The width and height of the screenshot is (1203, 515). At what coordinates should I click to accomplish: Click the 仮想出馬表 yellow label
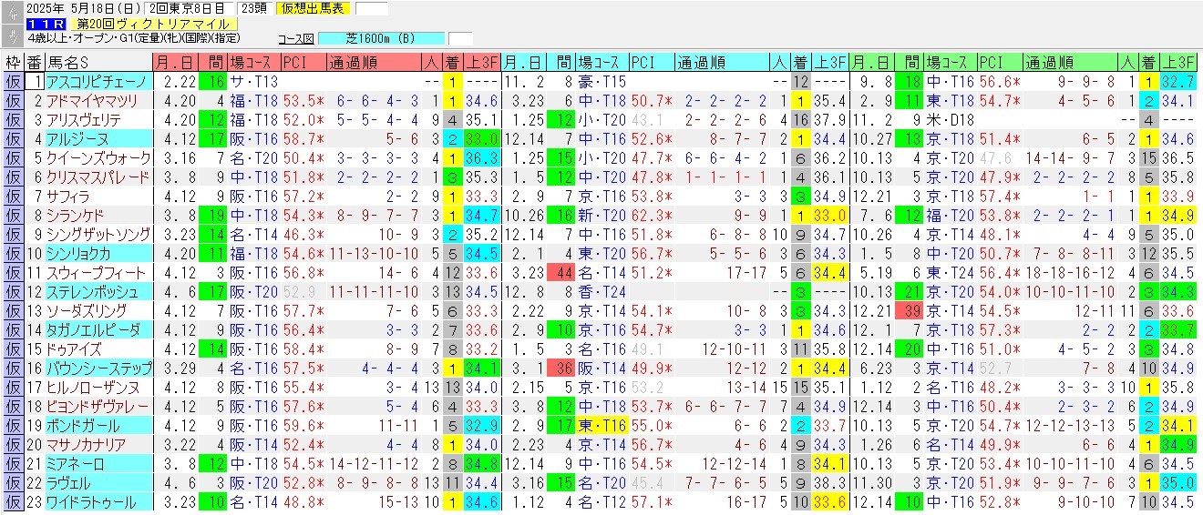(315, 9)
